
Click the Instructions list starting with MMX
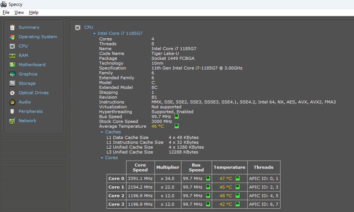(244, 102)
